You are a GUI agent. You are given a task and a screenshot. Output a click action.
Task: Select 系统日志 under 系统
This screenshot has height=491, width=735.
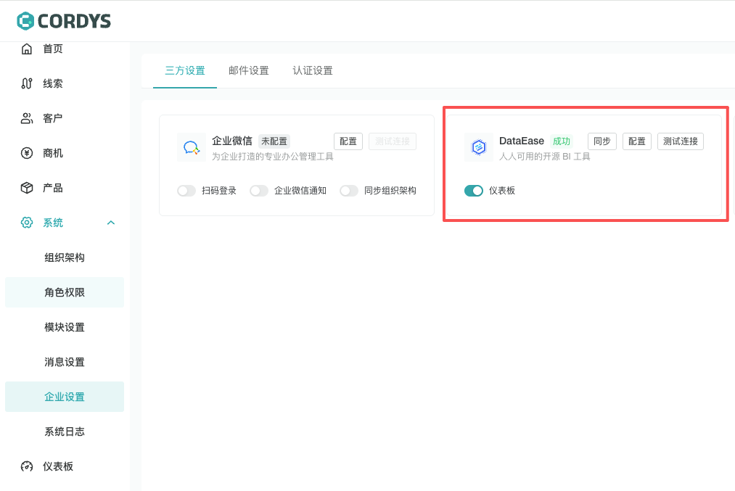tap(65, 432)
